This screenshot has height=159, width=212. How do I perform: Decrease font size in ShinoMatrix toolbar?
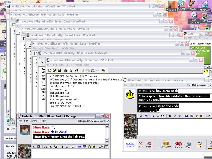point(153,116)
